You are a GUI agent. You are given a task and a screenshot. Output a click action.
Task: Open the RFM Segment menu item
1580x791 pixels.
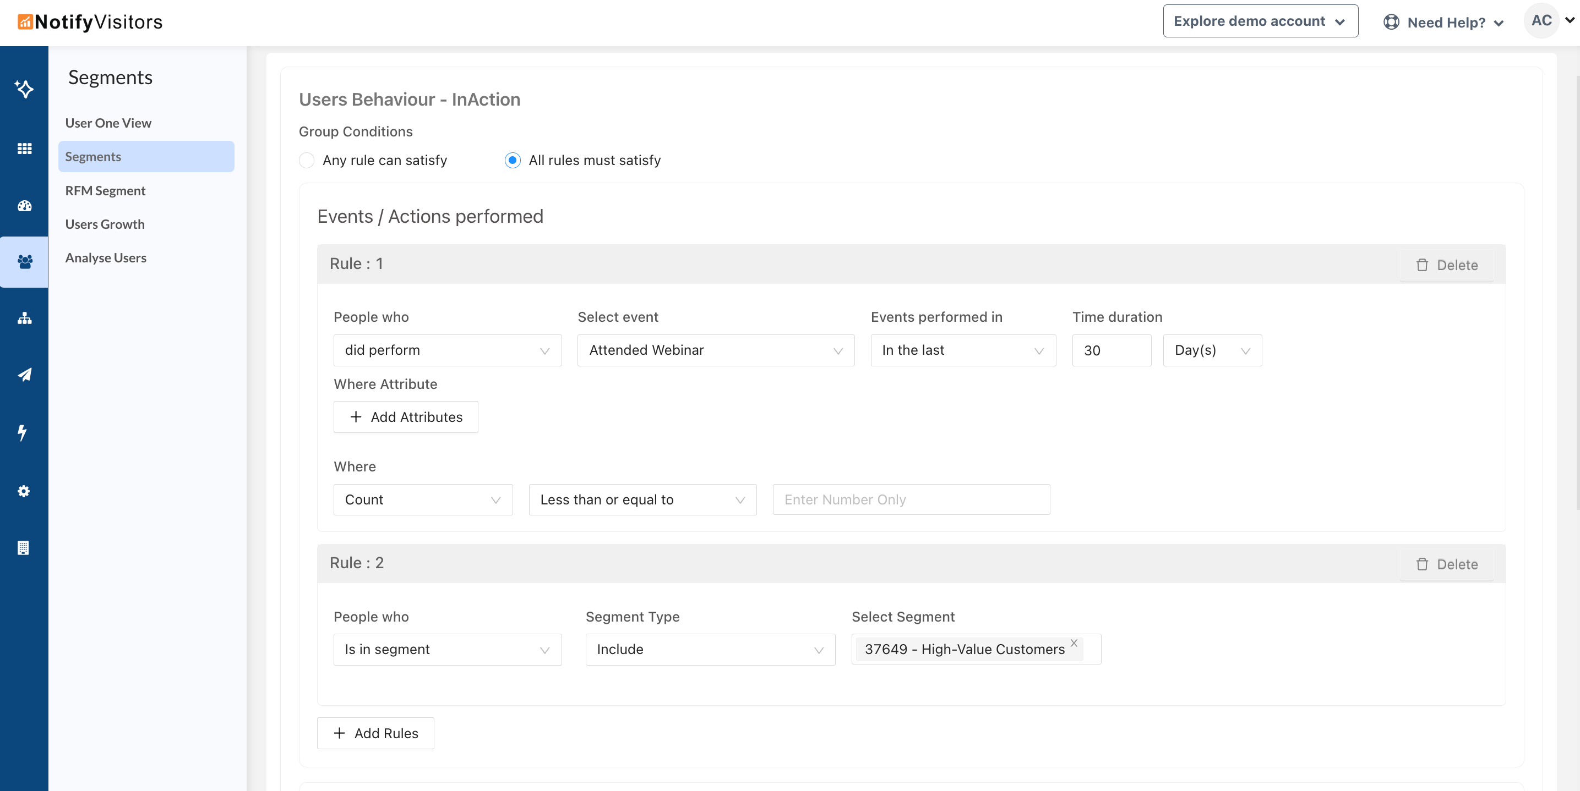coord(105,190)
